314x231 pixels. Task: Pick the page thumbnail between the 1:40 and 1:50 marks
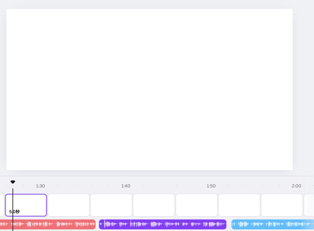154,205
